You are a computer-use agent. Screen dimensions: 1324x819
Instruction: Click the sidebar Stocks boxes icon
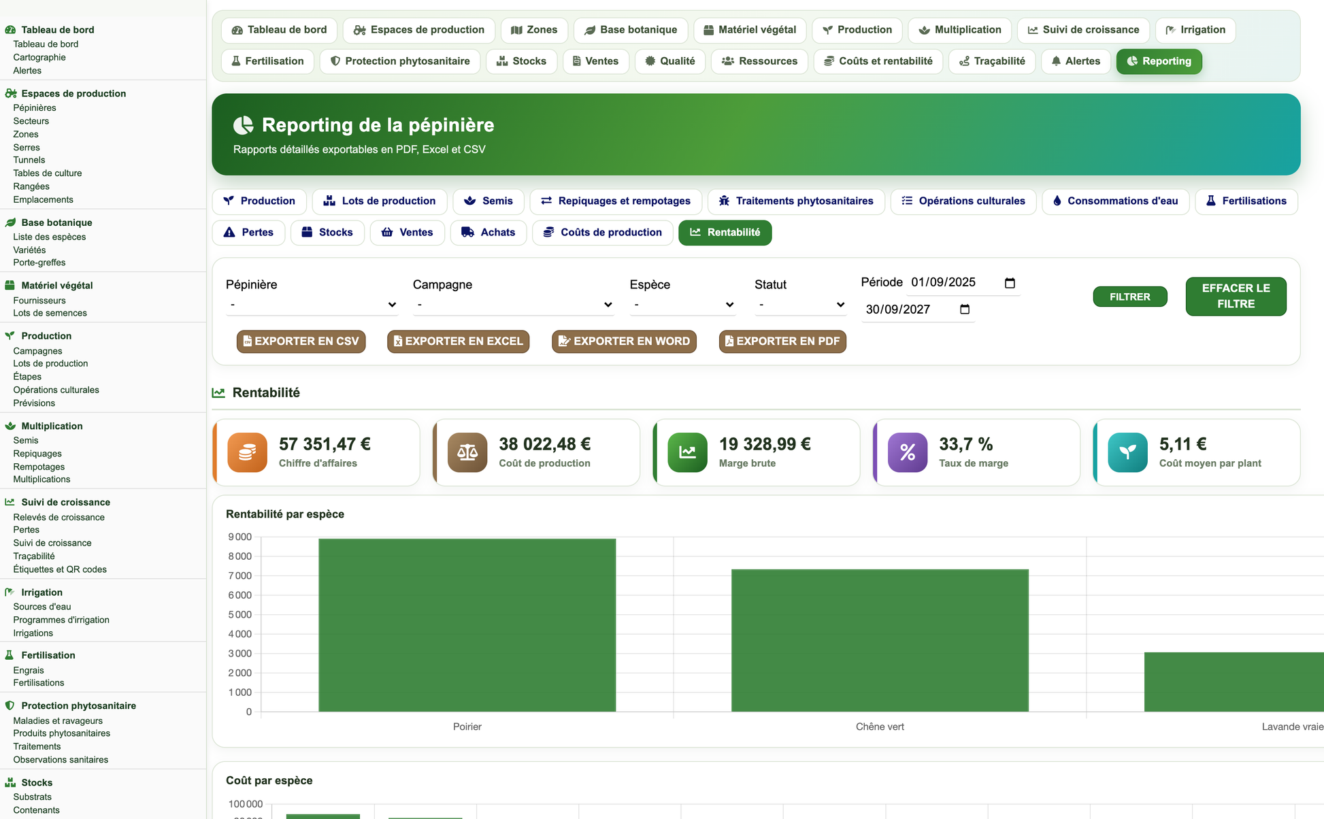pyautogui.click(x=10, y=782)
